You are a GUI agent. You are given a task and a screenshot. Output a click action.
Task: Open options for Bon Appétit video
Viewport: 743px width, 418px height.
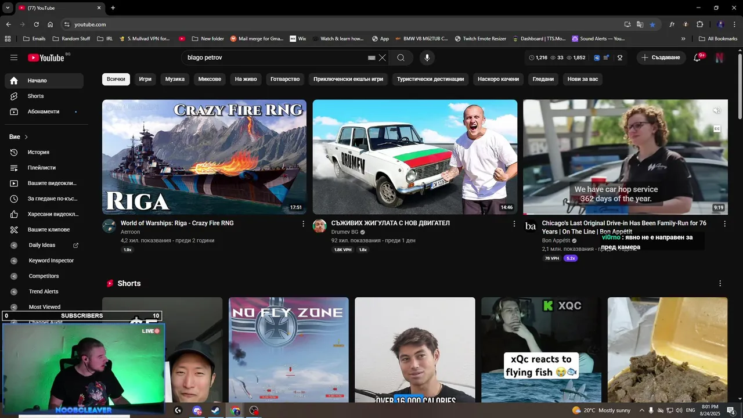[x=724, y=224]
